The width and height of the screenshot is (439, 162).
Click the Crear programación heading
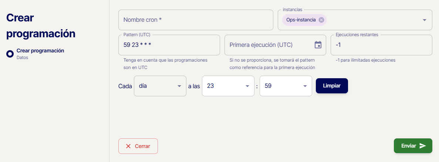[41, 26]
